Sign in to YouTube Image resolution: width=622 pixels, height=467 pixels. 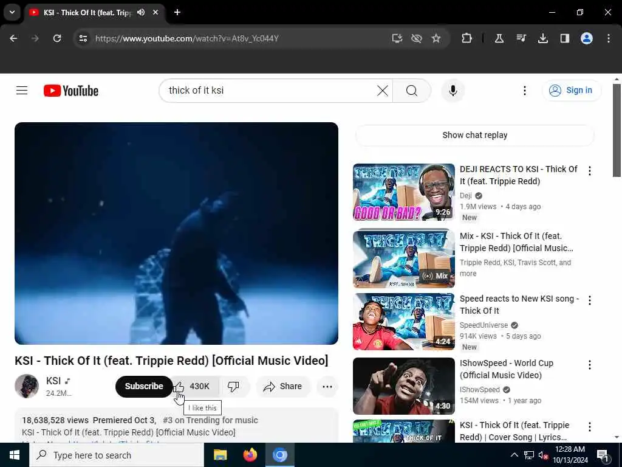click(571, 91)
